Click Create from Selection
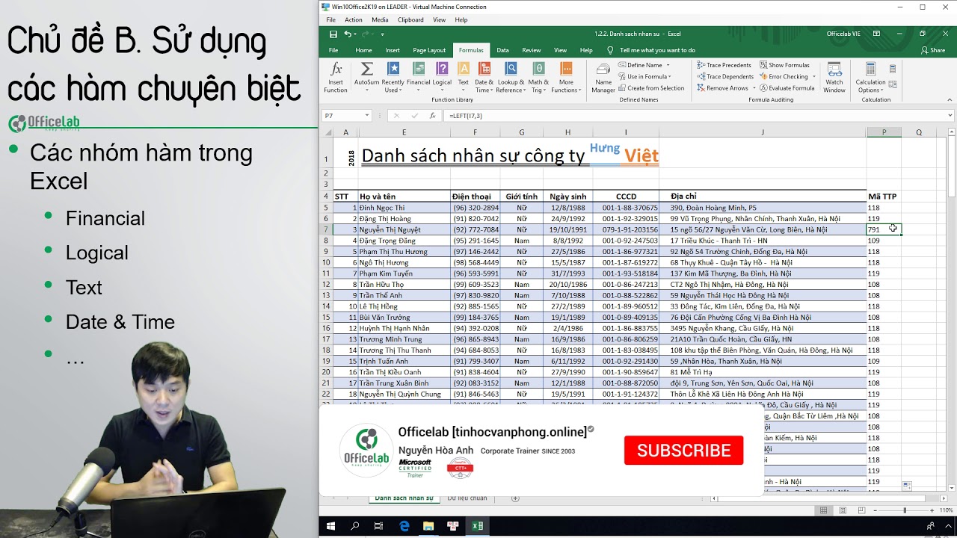The width and height of the screenshot is (957, 538). tap(650, 88)
